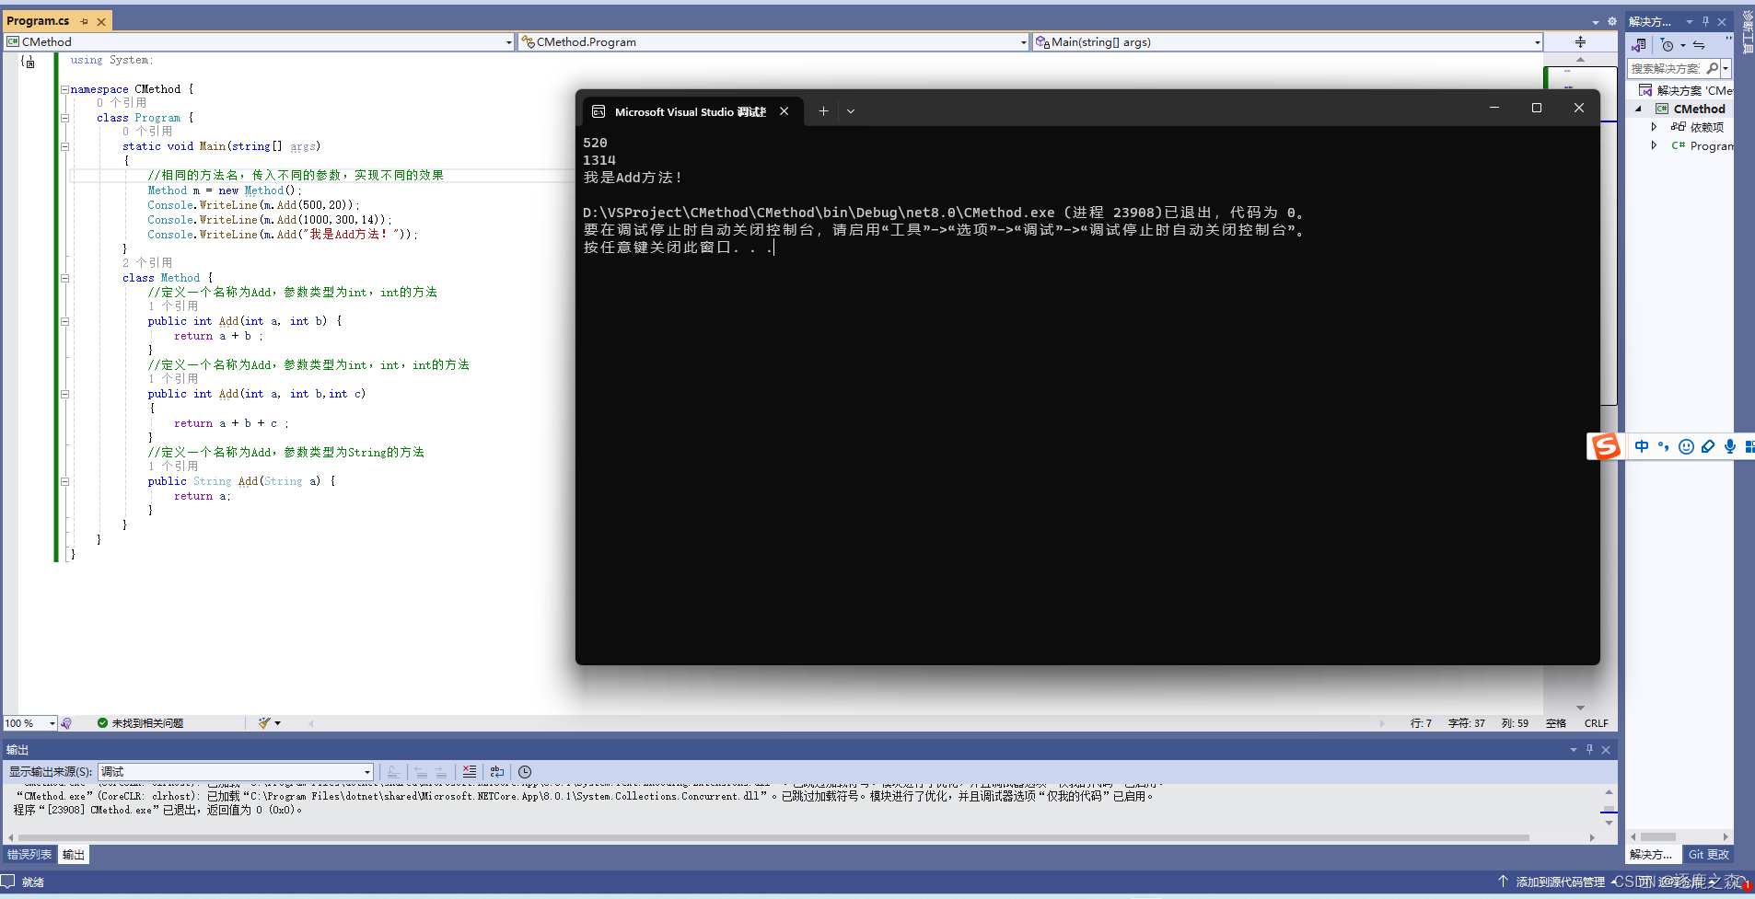The image size is (1755, 899).
Task: Open the editor tab settings gear
Action: (x=1611, y=21)
